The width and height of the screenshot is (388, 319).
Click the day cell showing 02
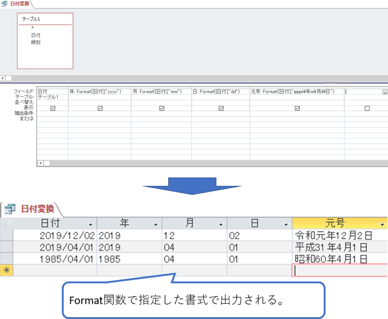260,235
